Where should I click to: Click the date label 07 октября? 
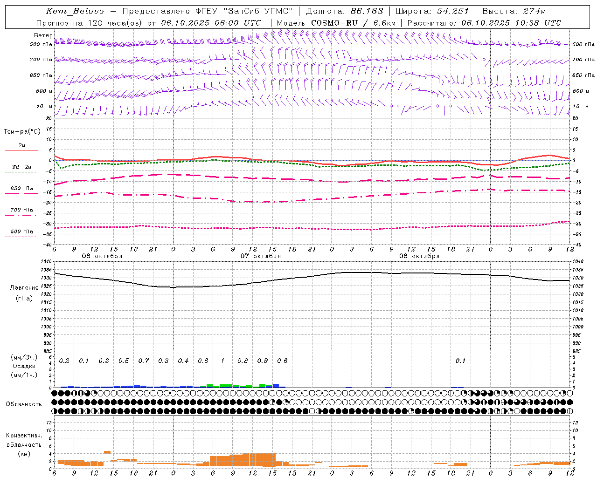pyautogui.click(x=261, y=256)
